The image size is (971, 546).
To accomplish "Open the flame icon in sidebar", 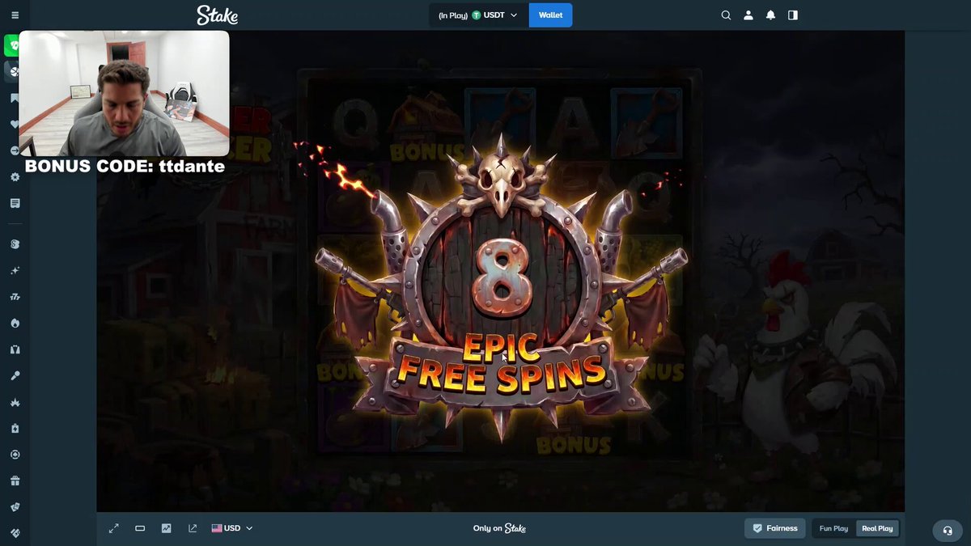I will pyautogui.click(x=15, y=323).
